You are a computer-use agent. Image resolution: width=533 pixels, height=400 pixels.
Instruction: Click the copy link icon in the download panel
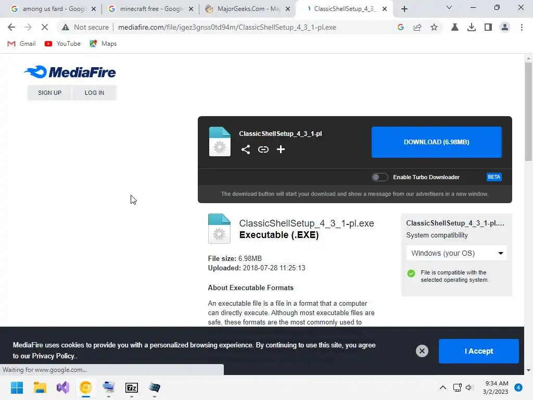(263, 149)
